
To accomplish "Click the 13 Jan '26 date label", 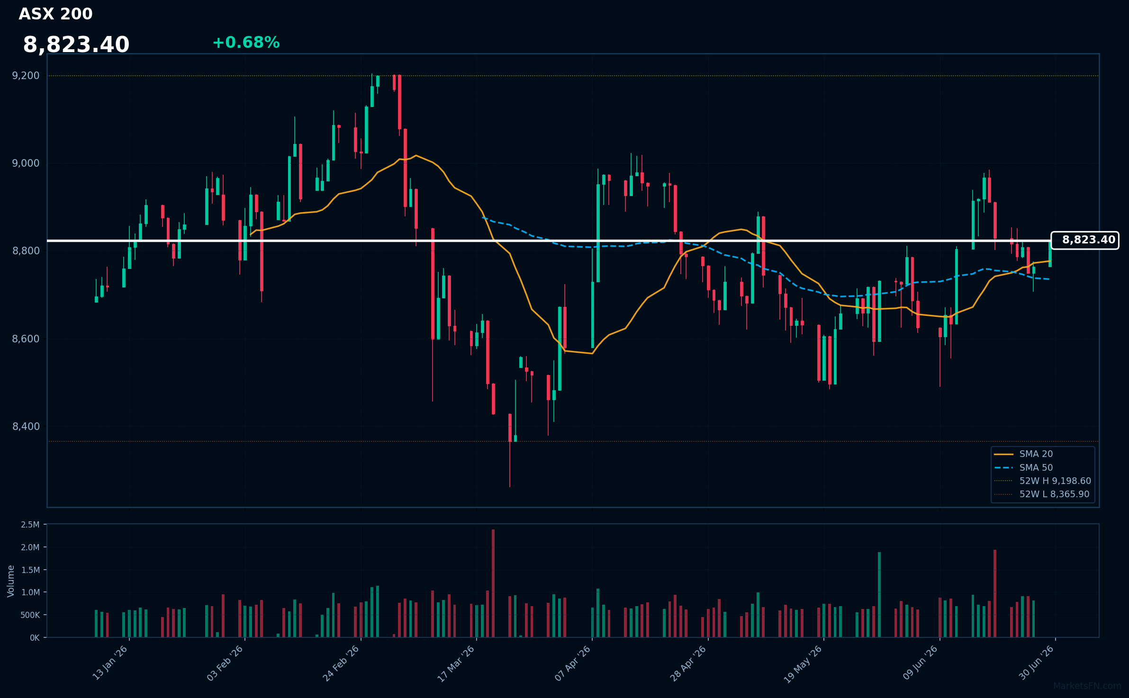I will pyautogui.click(x=110, y=663).
